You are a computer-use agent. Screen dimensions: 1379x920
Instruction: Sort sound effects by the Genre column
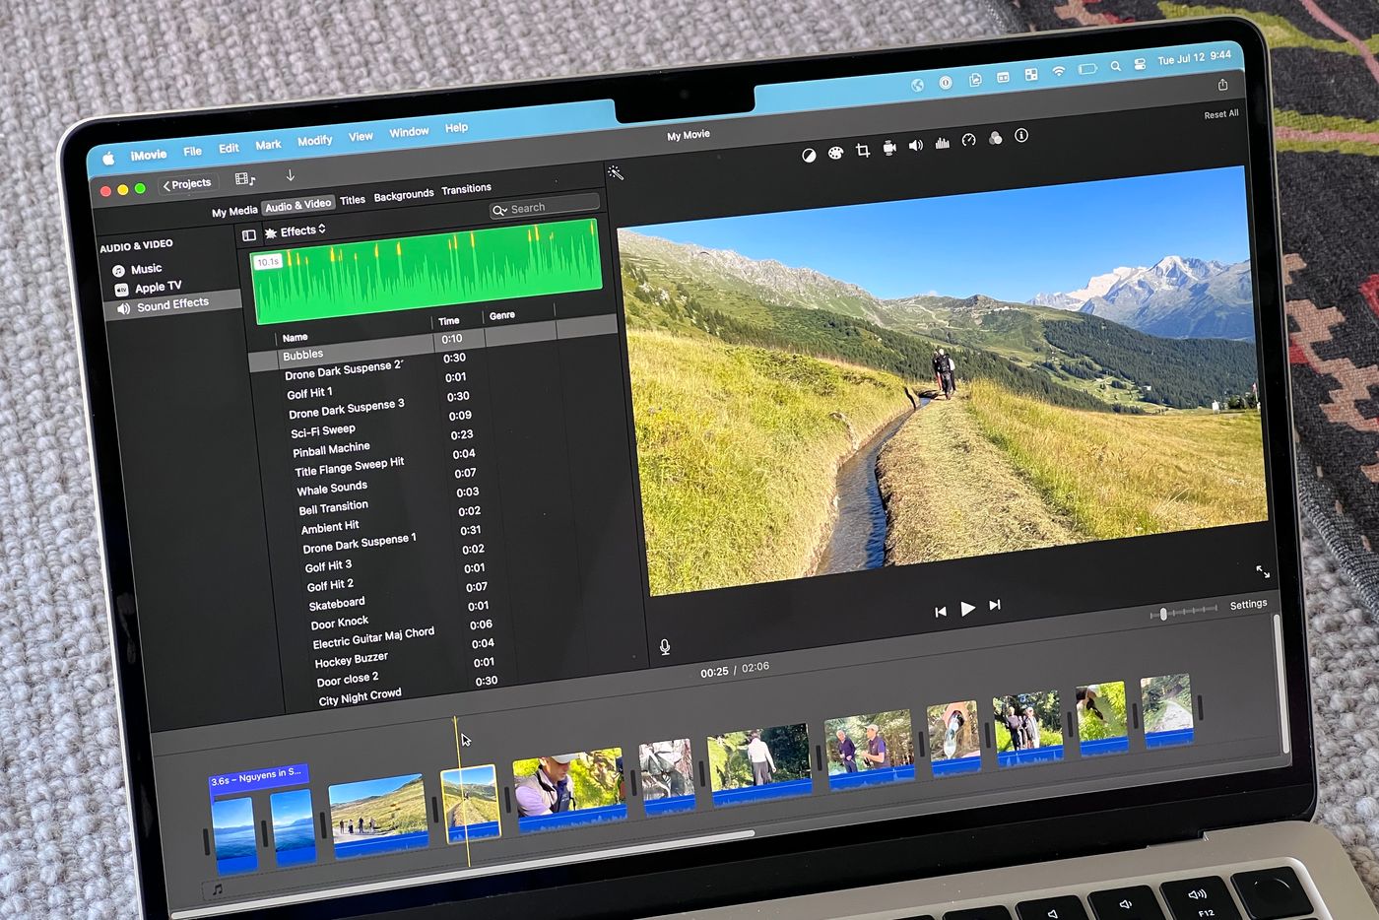pos(502,315)
